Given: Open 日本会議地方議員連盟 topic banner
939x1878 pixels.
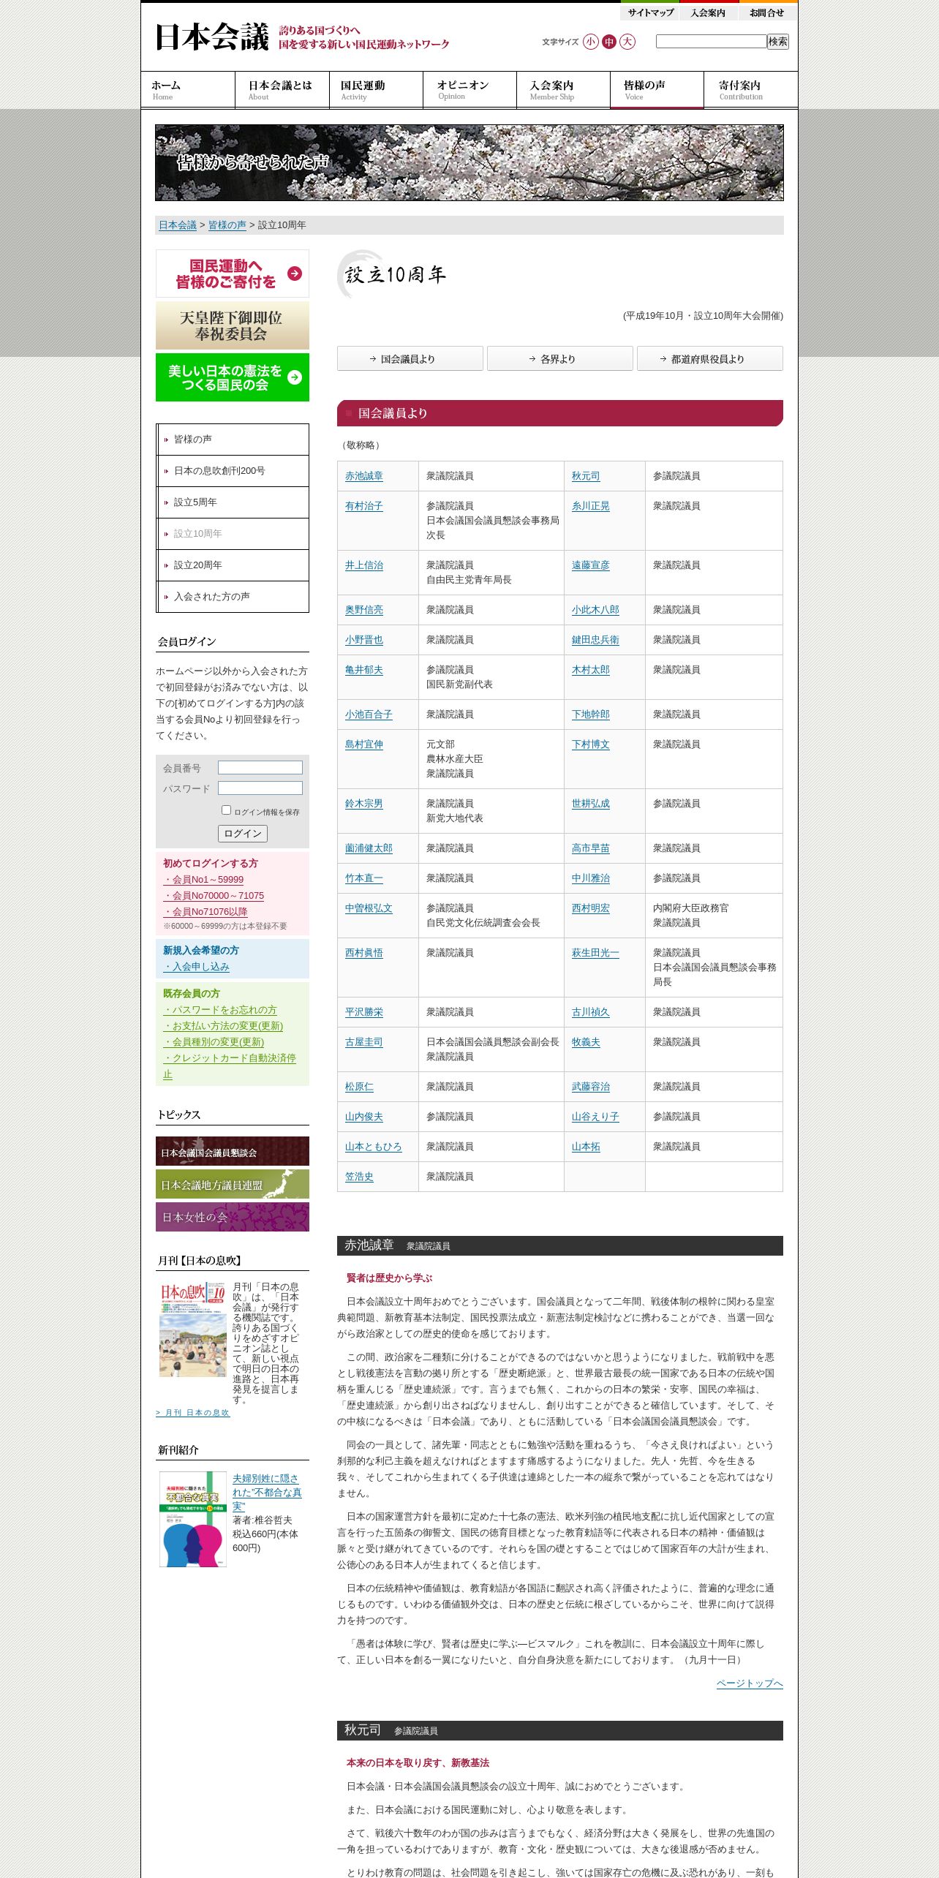Looking at the screenshot, I should (233, 1184).
